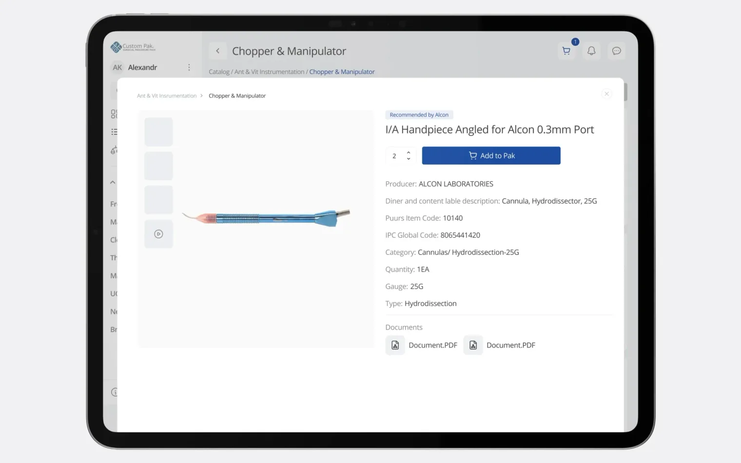Image resolution: width=741 pixels, height=463 pixels.
Task: Click Ant & Vit Instrumentation in modal breadcrumb
Action: (167, 96)
